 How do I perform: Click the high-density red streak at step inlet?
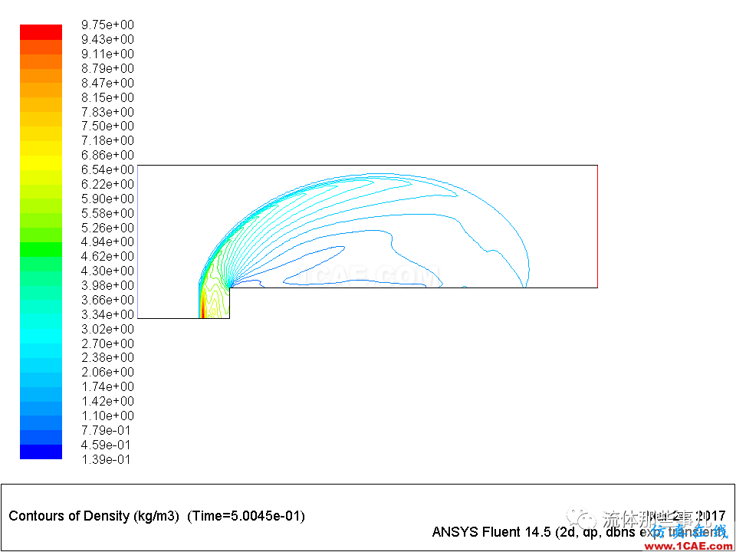[202, 310]
